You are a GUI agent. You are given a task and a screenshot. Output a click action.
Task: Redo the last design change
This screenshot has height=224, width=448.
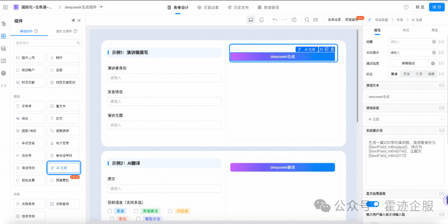pyautogui.click(x=284, y=20)
